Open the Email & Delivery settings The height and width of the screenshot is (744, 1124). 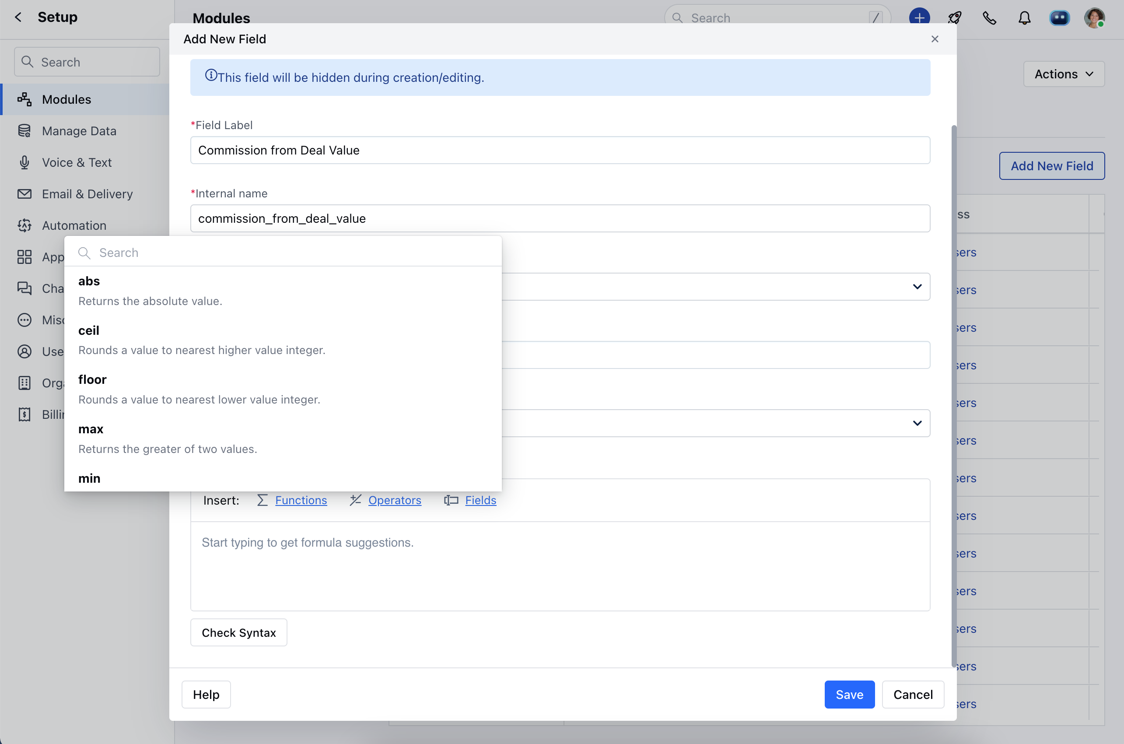coord(87,194)
